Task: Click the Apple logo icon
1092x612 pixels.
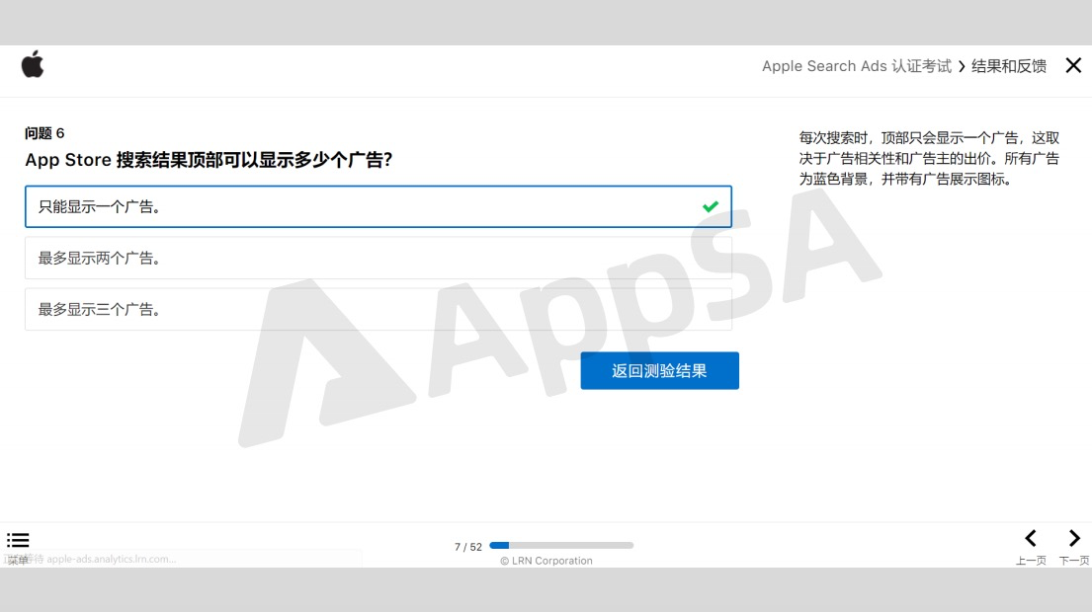Action: (x=32, y=64)
